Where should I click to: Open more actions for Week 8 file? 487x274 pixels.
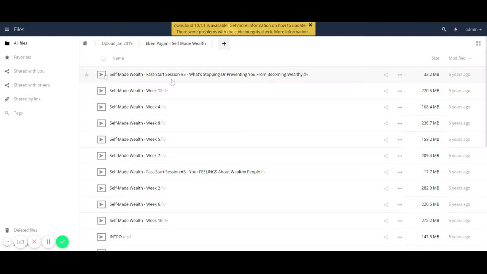point(400,123)
